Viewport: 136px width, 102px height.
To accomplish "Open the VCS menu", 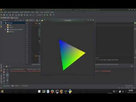I will (x=42, y=12).
